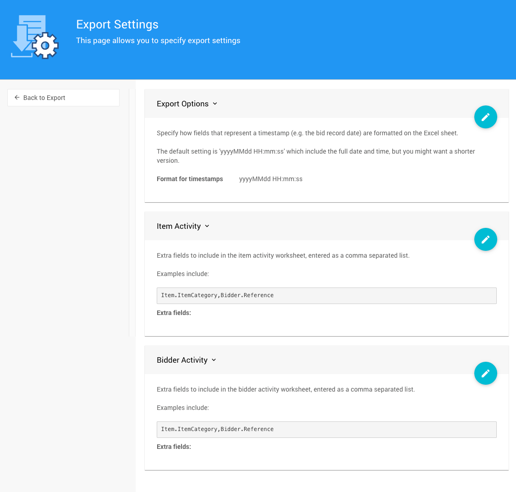
Task: Edit Export Options with pencil button
Action: coord(485,117)
